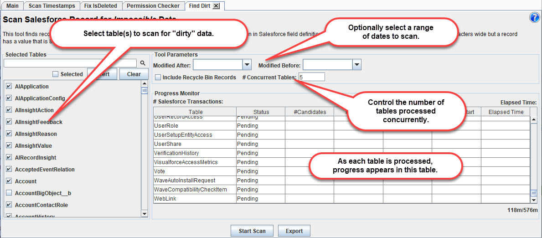Image resolution: width=542 pixels, height=238 pixels.
Task: Select the WaveCompatibilityCheckItem row
Action: coord(341,190)
